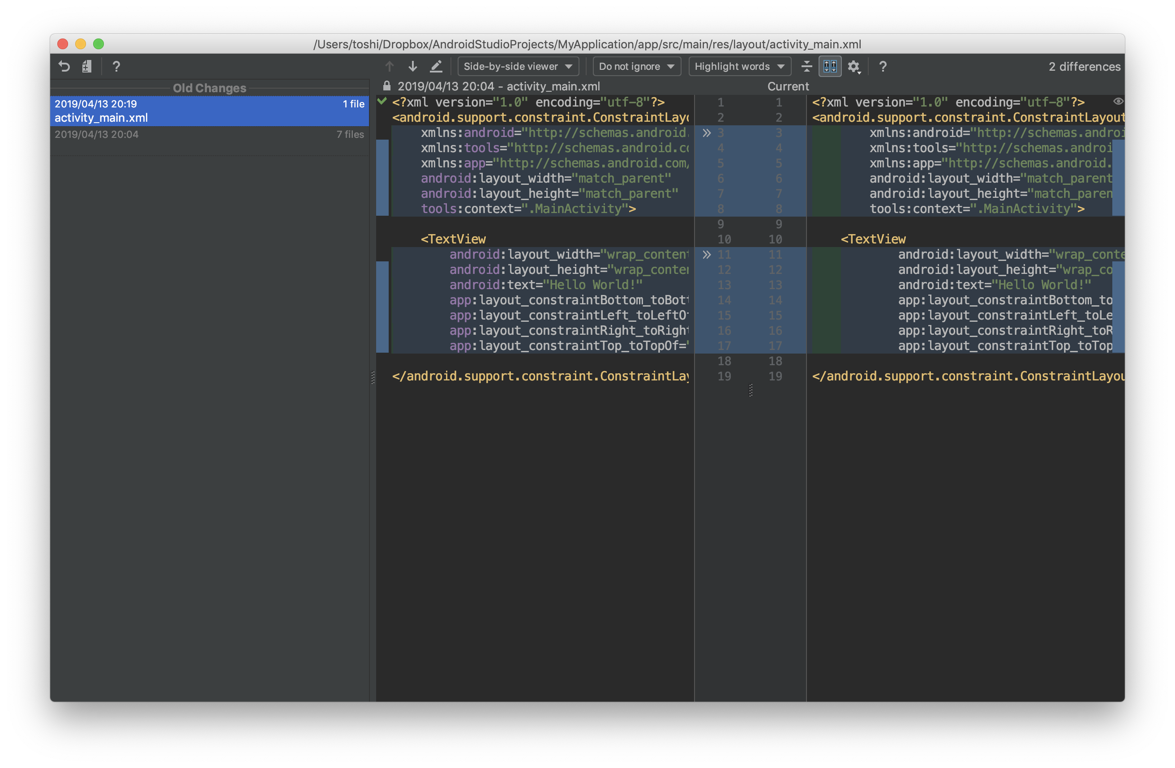The image size is (1175, 768).
Task: Click the Create Patch icon
Action: tap(87, 66)
